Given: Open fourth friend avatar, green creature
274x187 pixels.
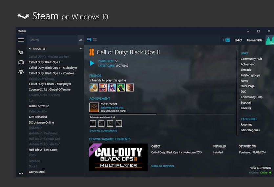Looking at the screenshot, I should coord(121,87).
